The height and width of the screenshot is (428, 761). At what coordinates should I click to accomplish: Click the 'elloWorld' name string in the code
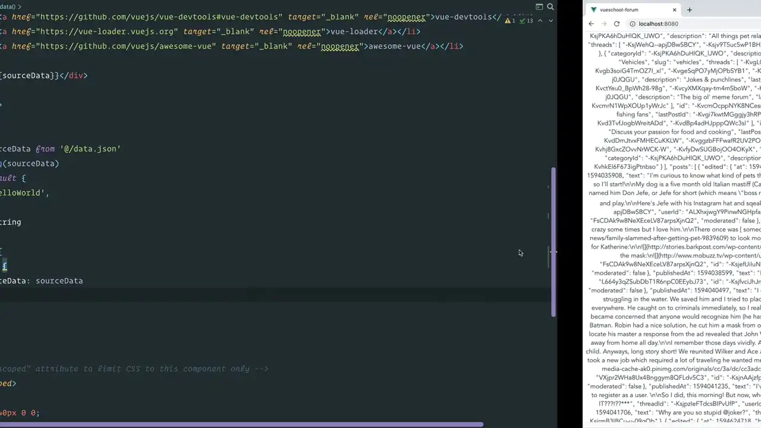[x=24, y=193]
